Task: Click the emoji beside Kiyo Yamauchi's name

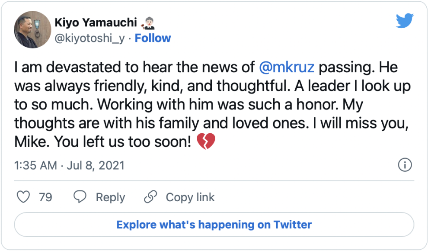Action: pyautogui.click(x=148, y=22)
